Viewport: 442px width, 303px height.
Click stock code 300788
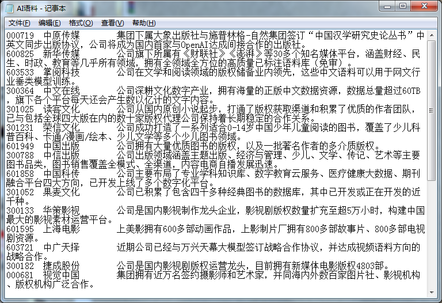20,156
